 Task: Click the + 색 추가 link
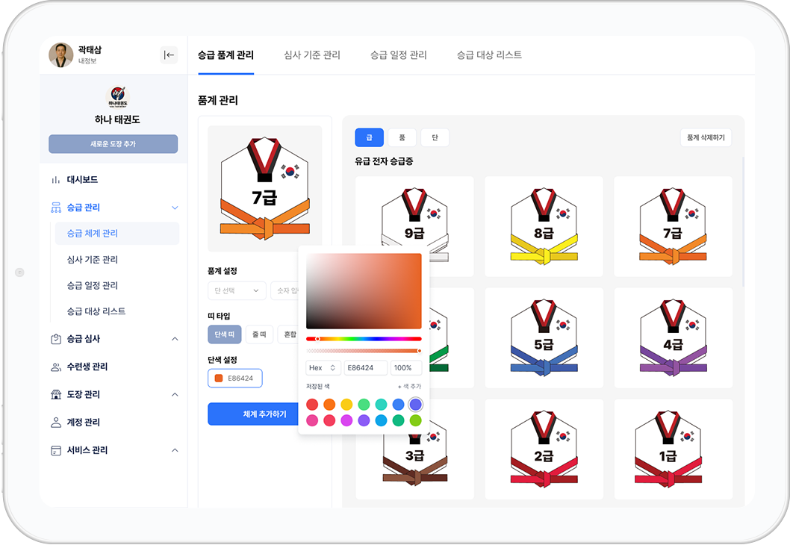[410, 386]
